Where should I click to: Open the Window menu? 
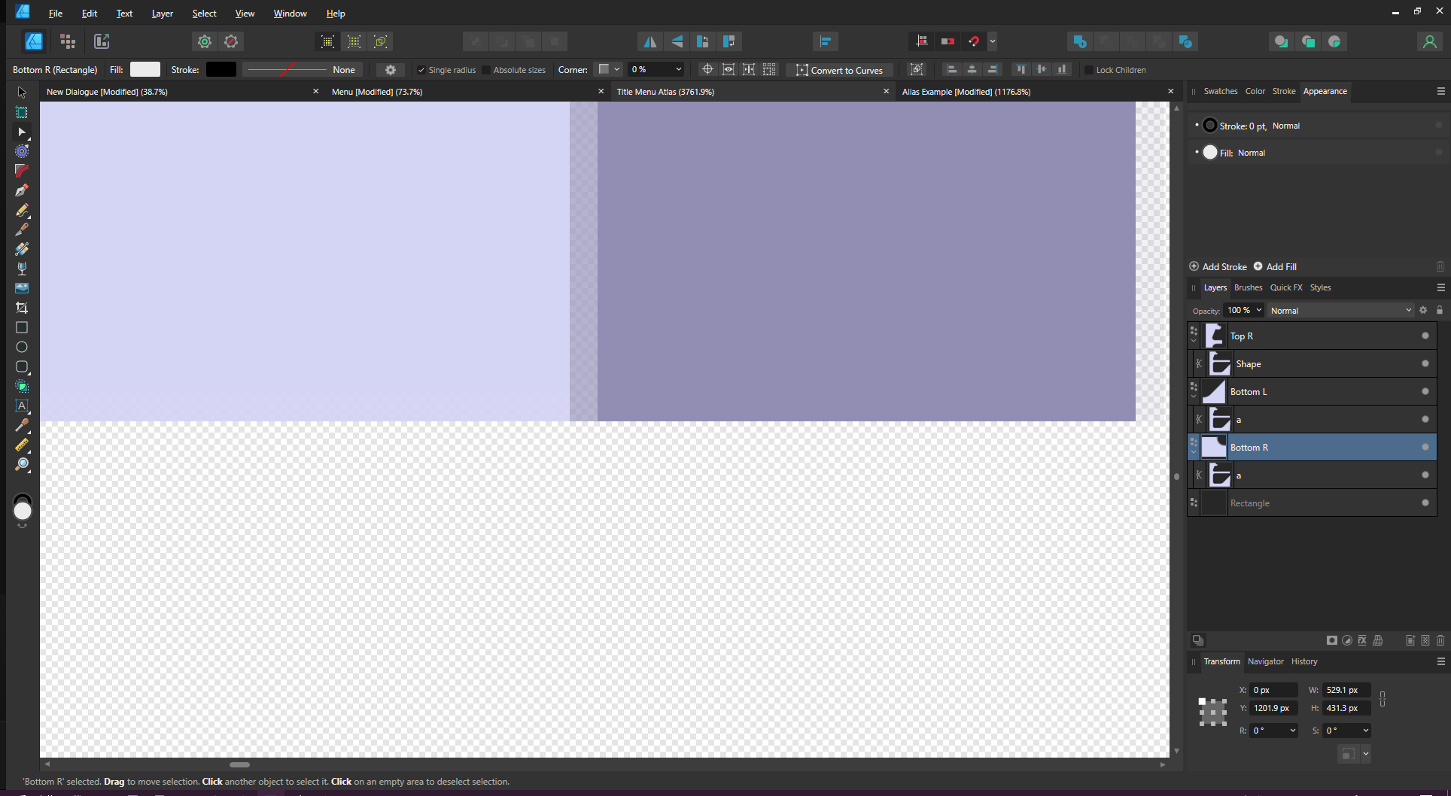pos(290,14)
